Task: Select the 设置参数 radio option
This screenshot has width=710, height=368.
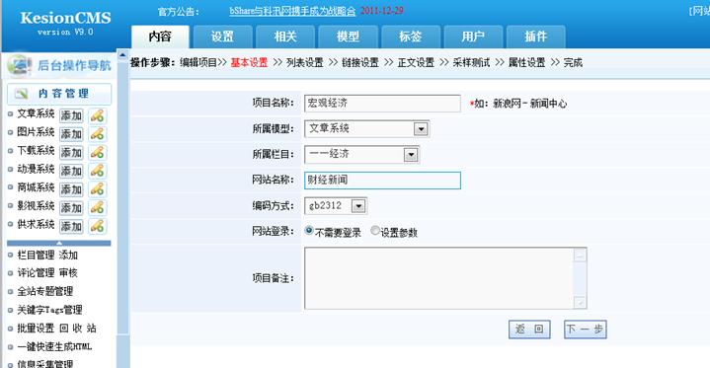Action: 375,231
